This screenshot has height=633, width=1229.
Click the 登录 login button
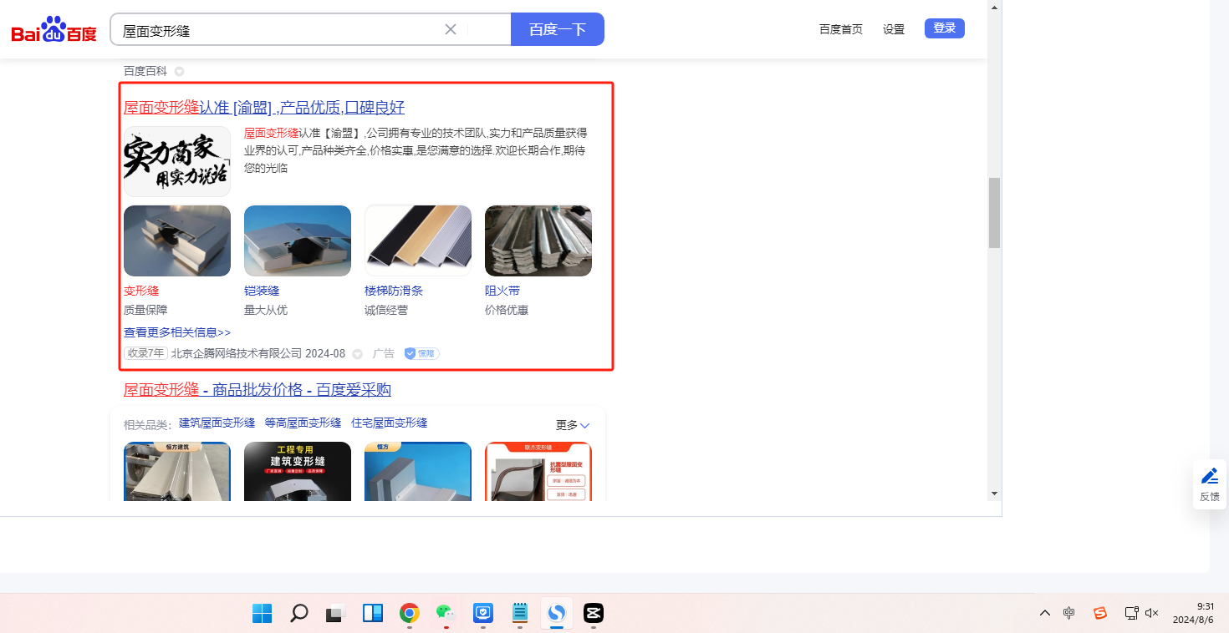(x=945, y=28)
